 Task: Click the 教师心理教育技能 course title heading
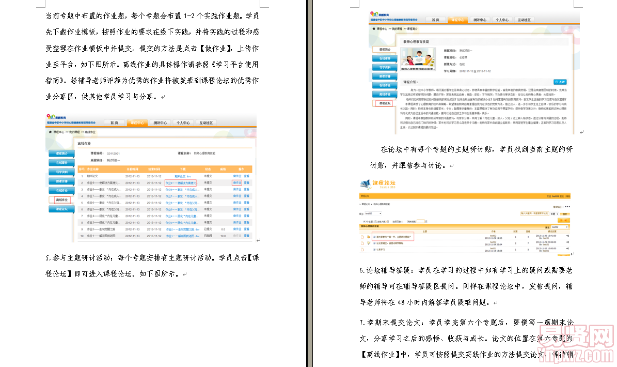click(416, 41)
